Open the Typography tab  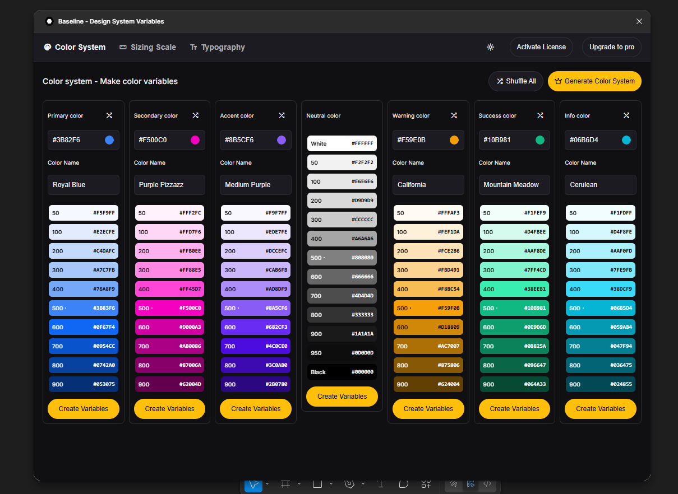click(x=217, y=48)
